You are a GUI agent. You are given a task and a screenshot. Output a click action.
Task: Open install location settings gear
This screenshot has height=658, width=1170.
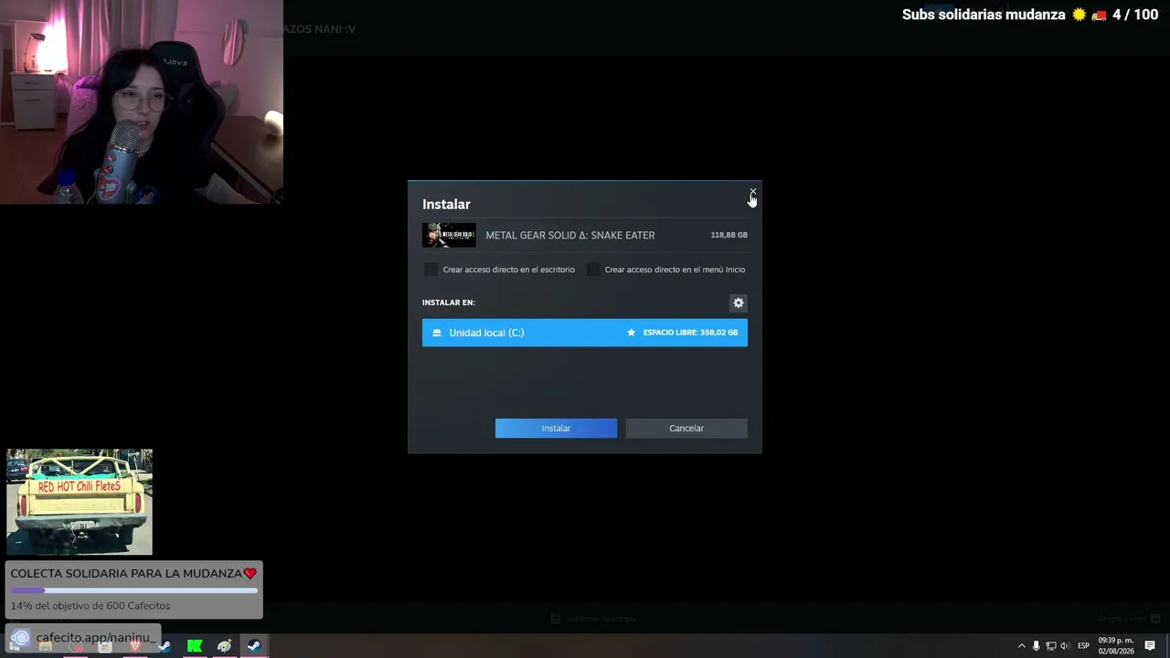pyautogui.click(x=739, y=302)
